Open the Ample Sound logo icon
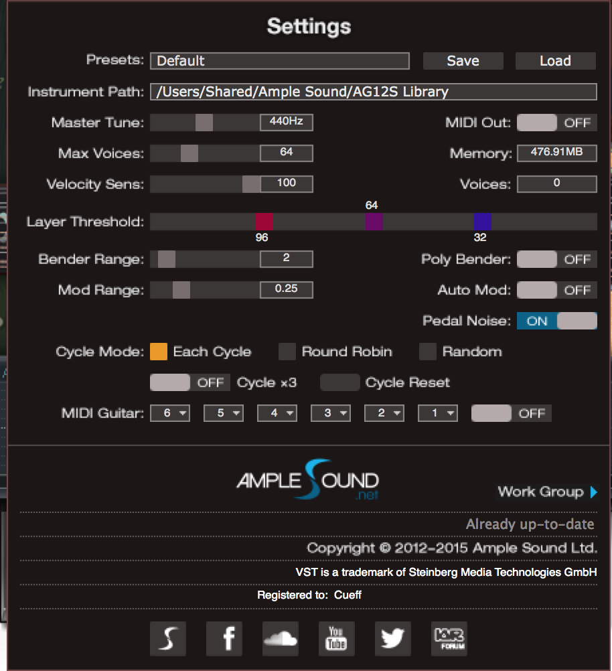This screenshot has height=671, width=612. [x=167, y=638]
